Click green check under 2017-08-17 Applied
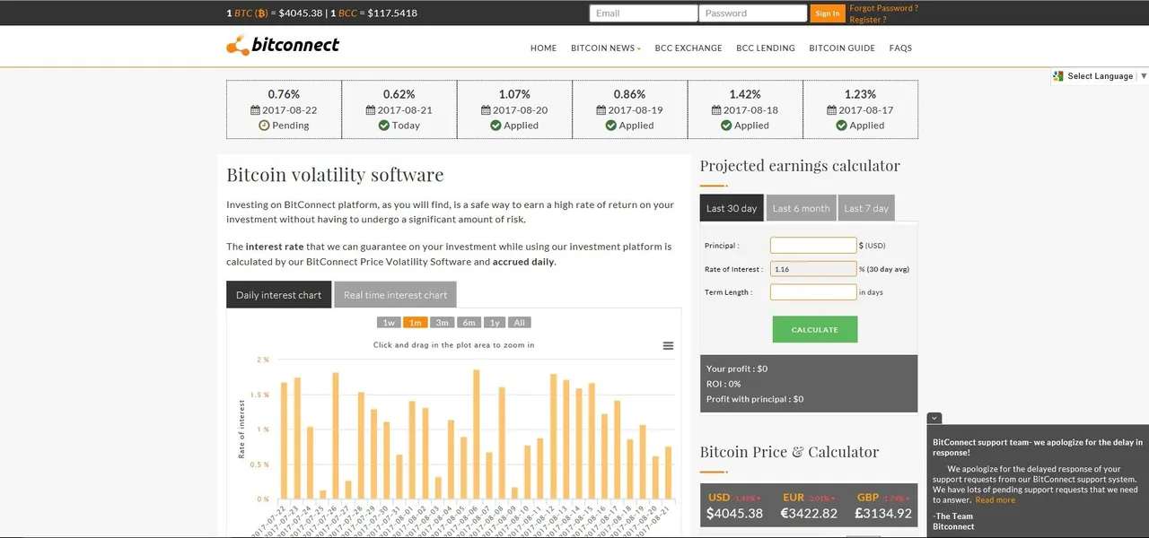 coord(841,126)
